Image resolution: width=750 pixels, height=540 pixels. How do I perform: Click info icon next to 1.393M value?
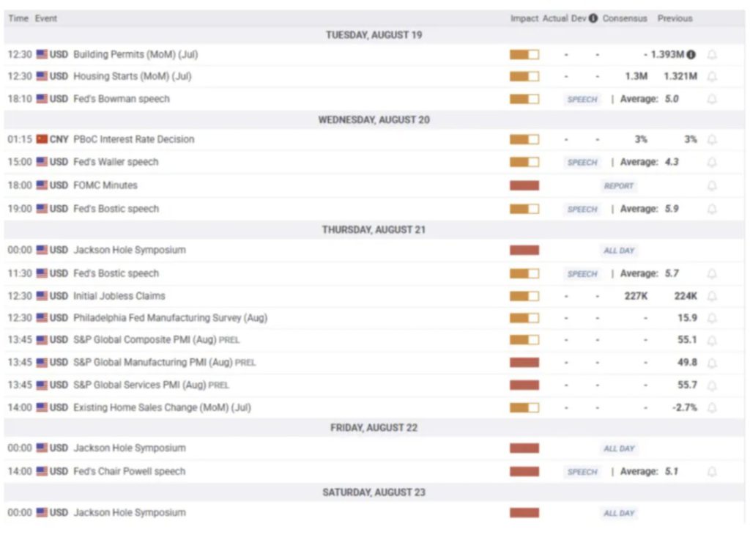[691, 55]
